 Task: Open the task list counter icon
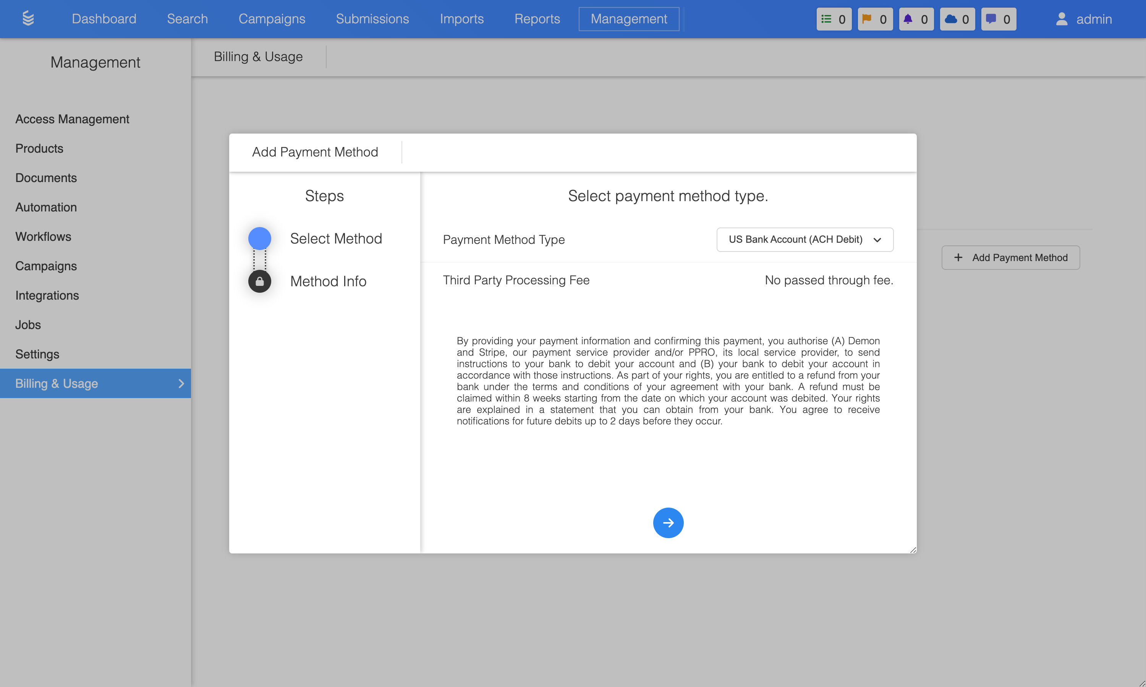point(834,19)
